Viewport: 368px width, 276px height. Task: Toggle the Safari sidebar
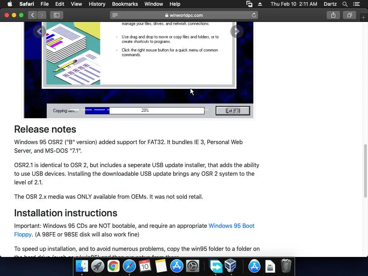pyautogui.click(x=56, y=15)
